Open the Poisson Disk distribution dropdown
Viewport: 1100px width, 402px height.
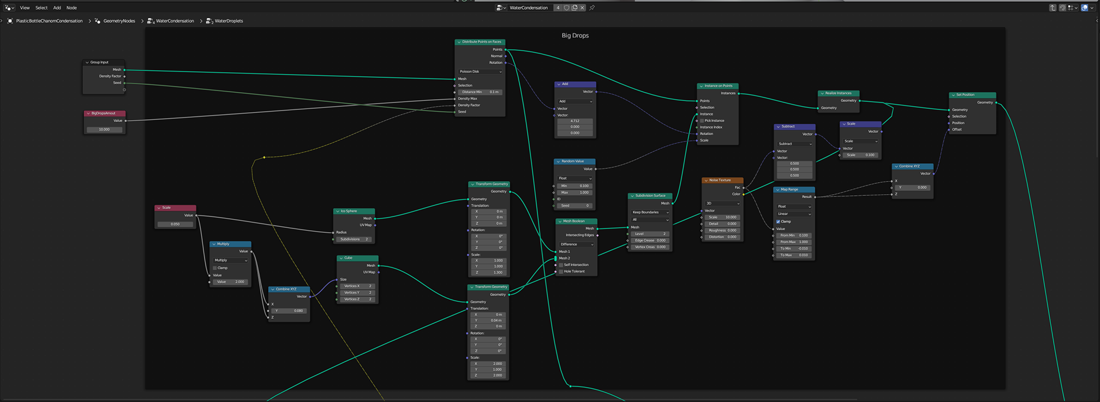click(480, 72)
